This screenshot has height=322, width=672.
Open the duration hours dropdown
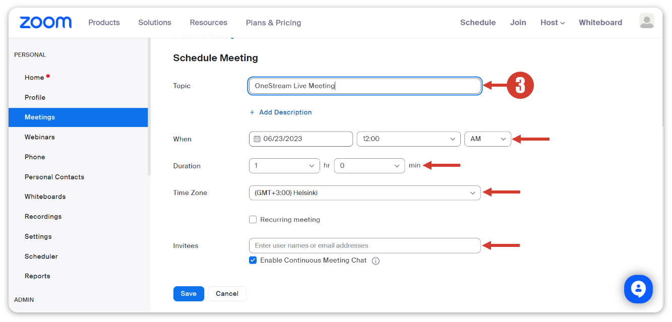[284, 166]
